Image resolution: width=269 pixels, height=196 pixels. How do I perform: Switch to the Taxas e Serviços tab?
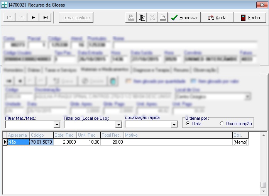click(x=61, y=70)
